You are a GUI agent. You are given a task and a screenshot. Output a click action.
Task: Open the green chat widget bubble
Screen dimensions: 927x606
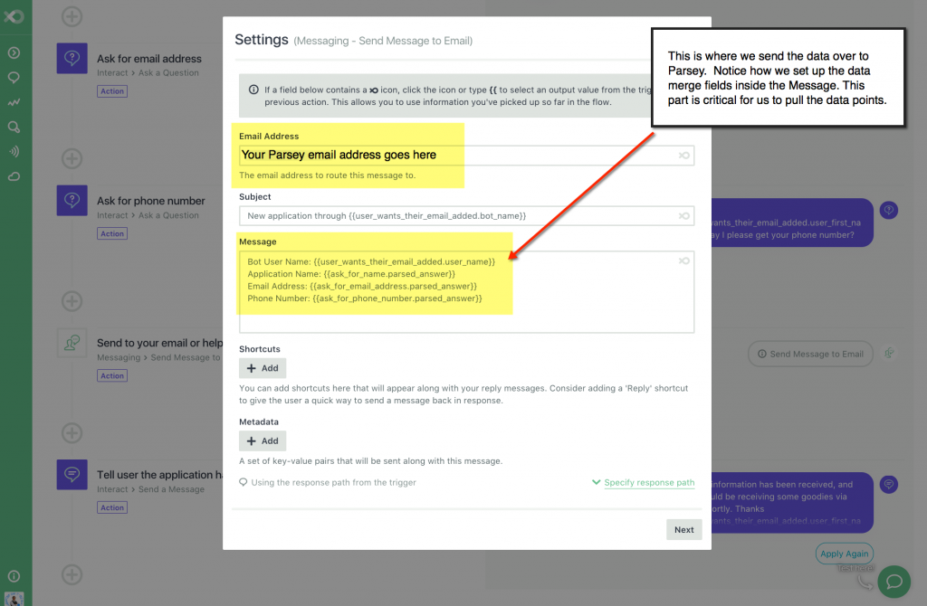(x=894, y=582)
